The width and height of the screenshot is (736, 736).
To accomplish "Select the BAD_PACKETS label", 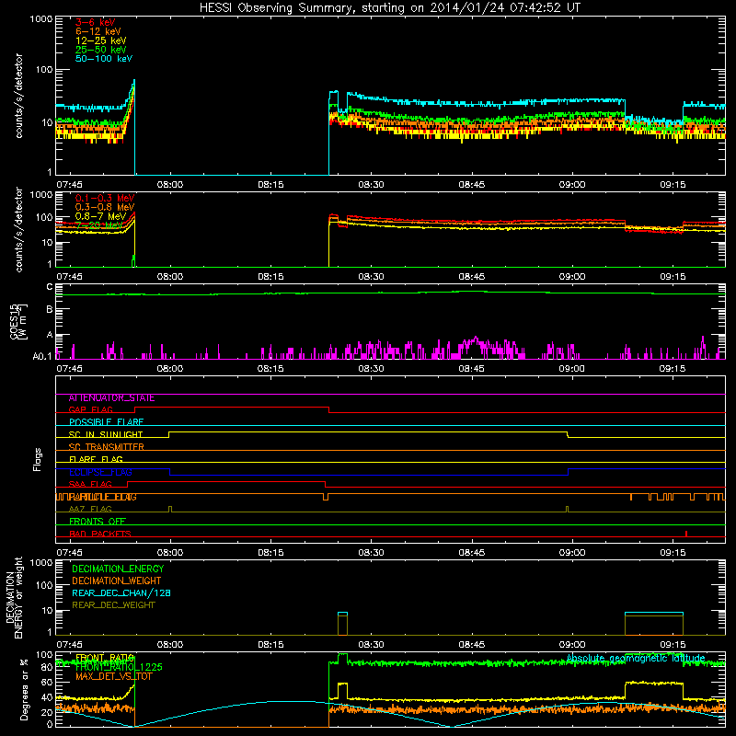I will point(100,534).
